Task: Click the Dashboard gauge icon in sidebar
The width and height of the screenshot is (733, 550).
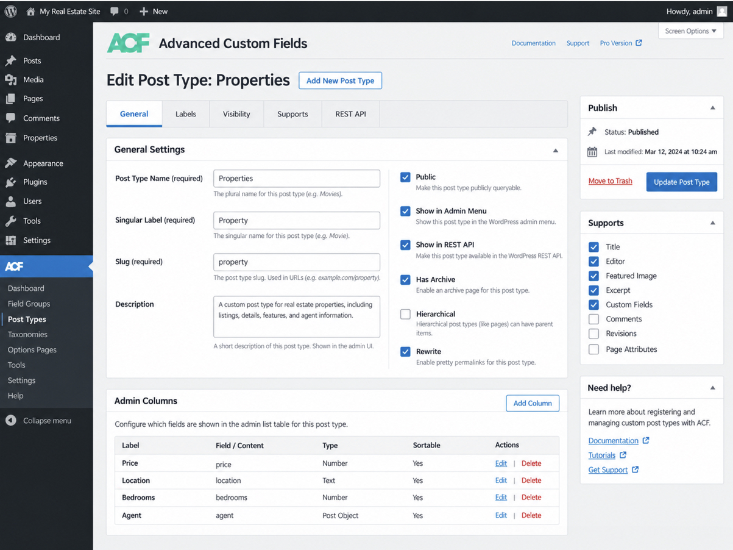Action: (x=11, y=37)
